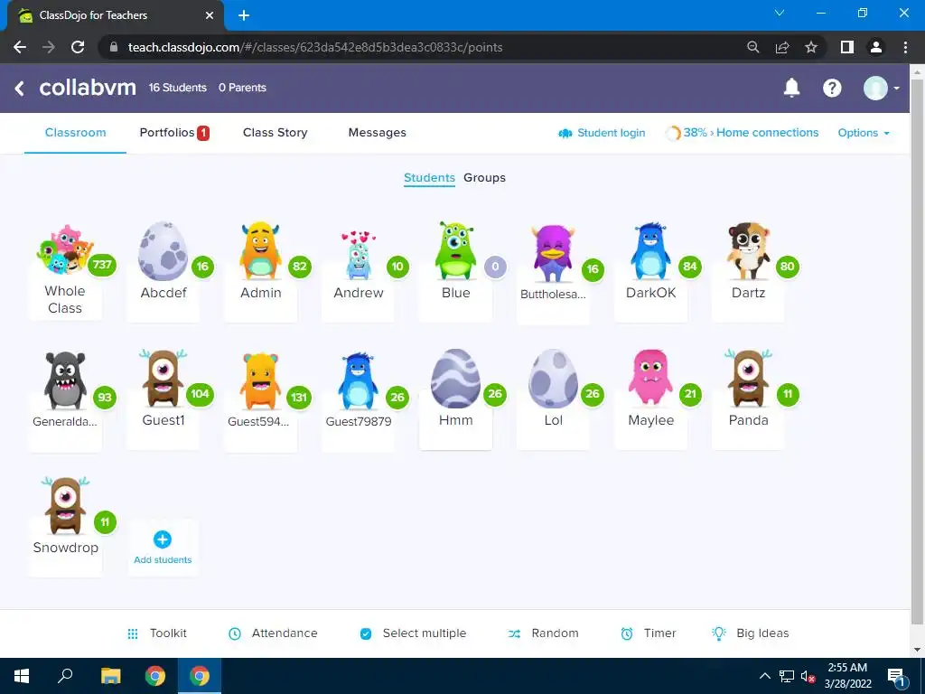925x694 pixels.
Task: Select Dartz's brown and white monster
Action: pos(748,250)
